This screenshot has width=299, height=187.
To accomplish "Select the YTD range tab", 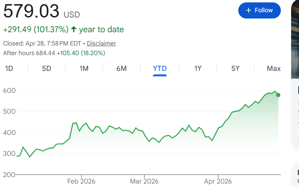I will pos(160,68).
